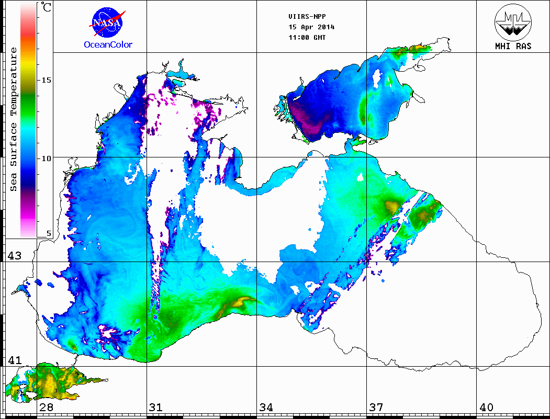The width and height of the screenshot is (550, 419).
Task: Click the MHI RAS emblem icon
Action: [513, 22]
